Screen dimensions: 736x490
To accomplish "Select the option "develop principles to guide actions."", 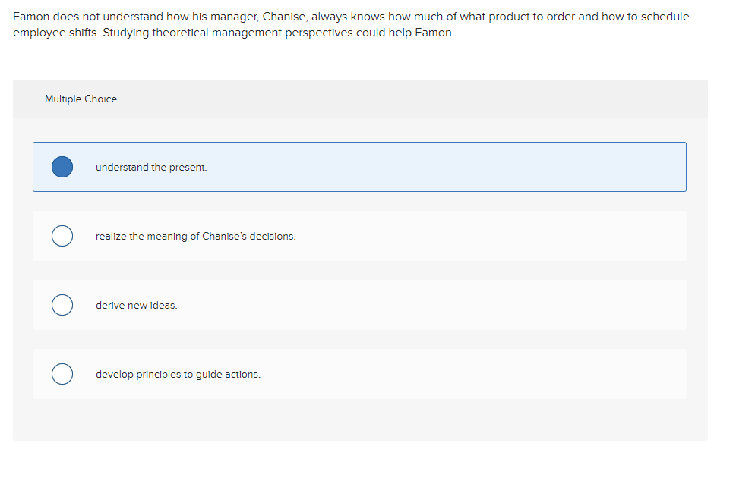I will [x=359, y=374].
